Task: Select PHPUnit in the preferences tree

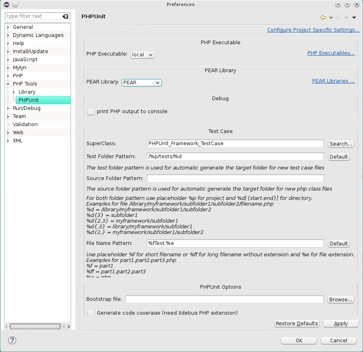Action: (28, 100)
